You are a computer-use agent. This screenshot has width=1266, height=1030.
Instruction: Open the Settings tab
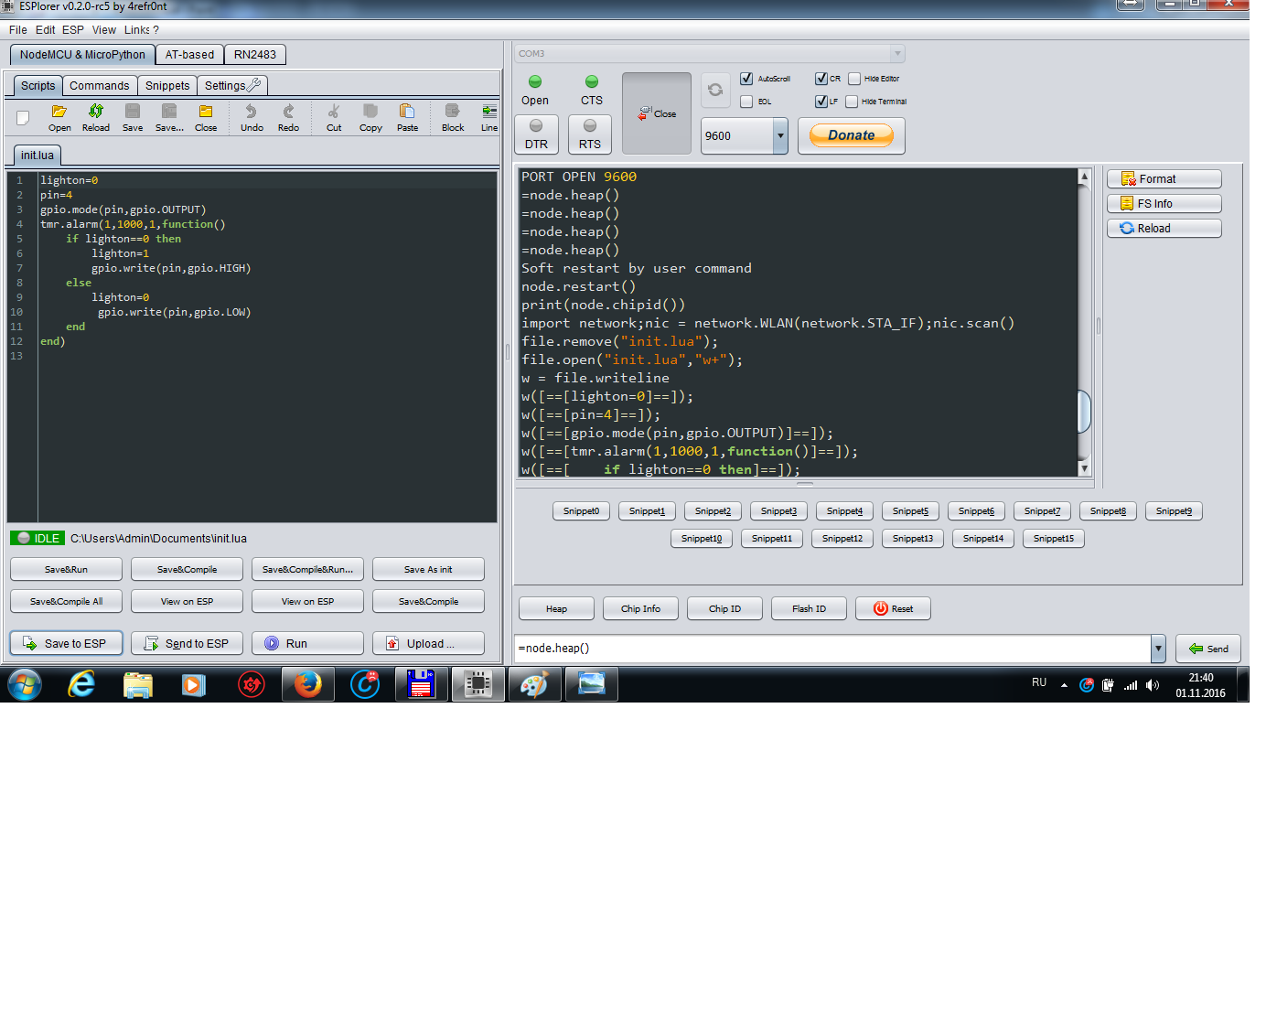tap(232, 86)
